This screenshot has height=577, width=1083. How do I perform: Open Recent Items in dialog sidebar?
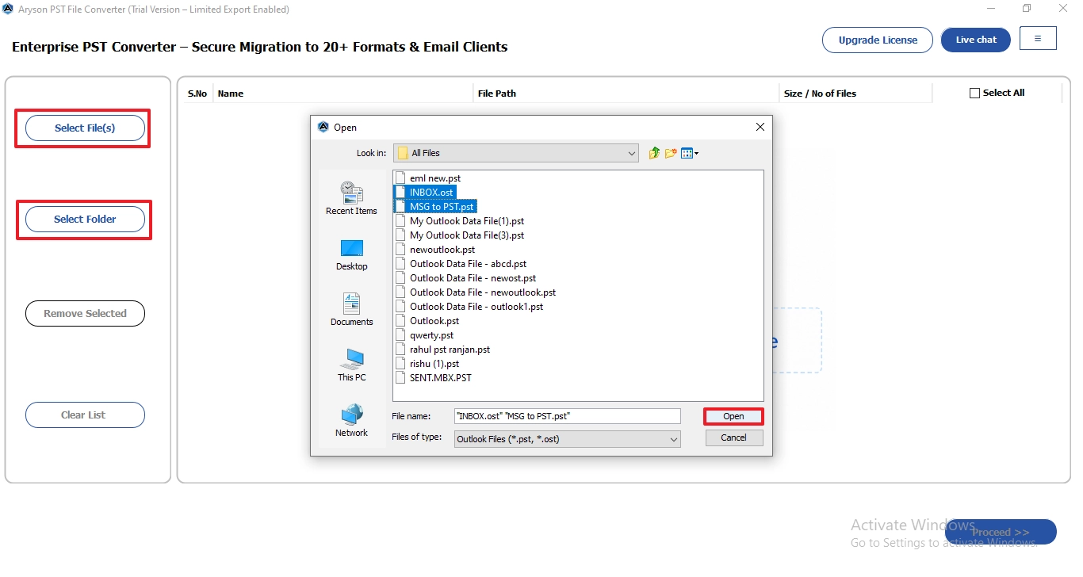point(351,198)
